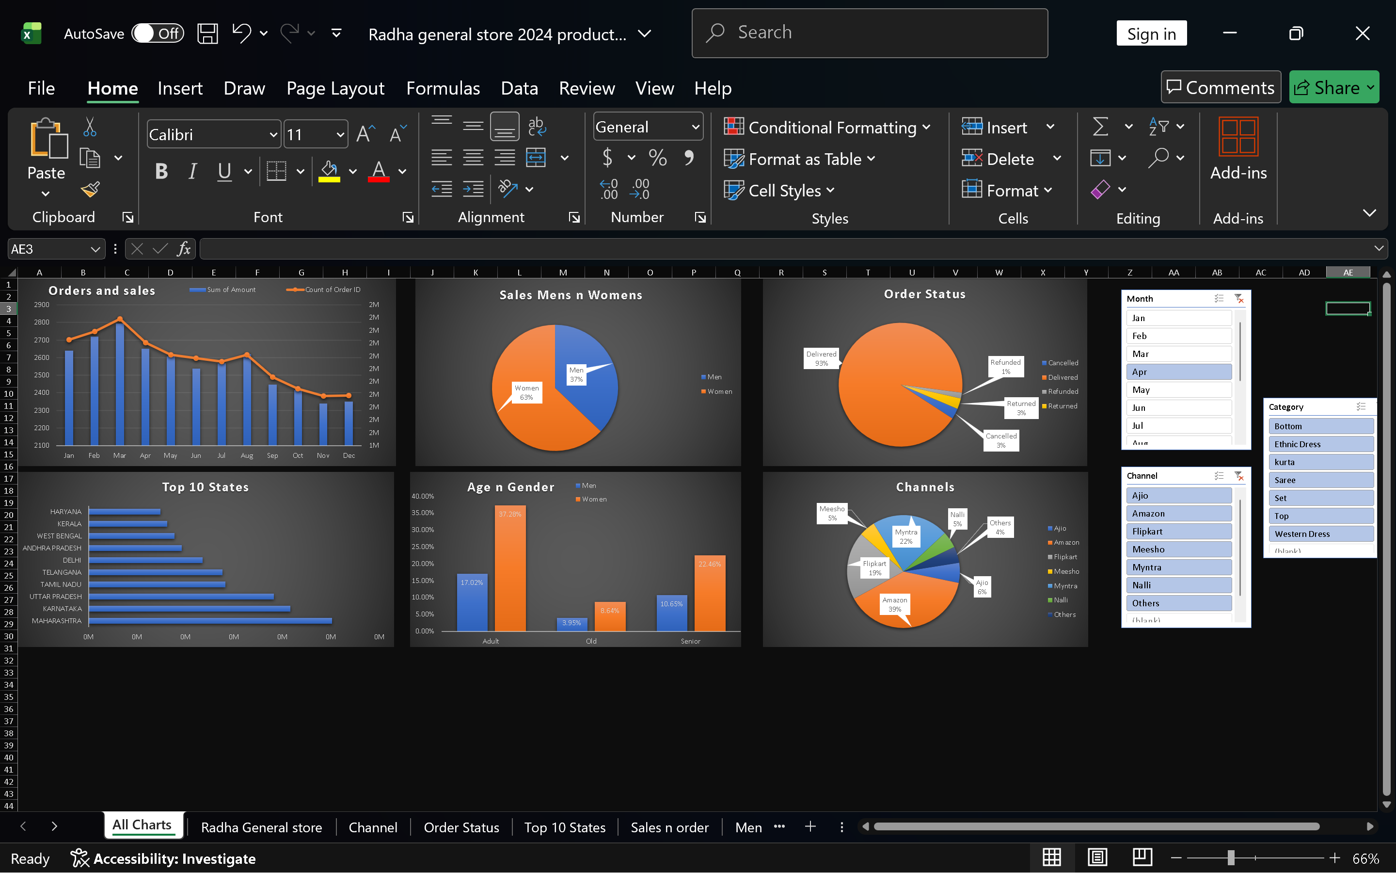Open the font size dropdown

click(340, 134)
